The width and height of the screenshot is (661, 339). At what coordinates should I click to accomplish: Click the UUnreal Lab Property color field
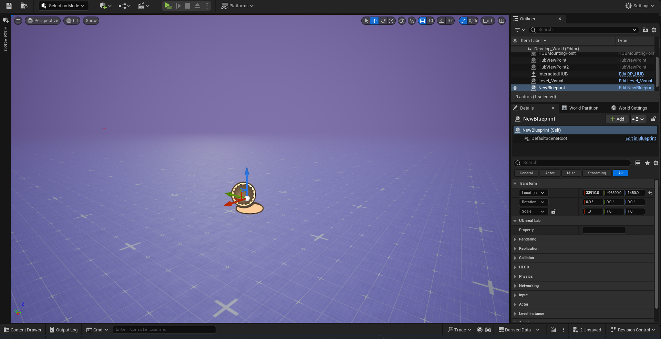click(x=604, y=230)
